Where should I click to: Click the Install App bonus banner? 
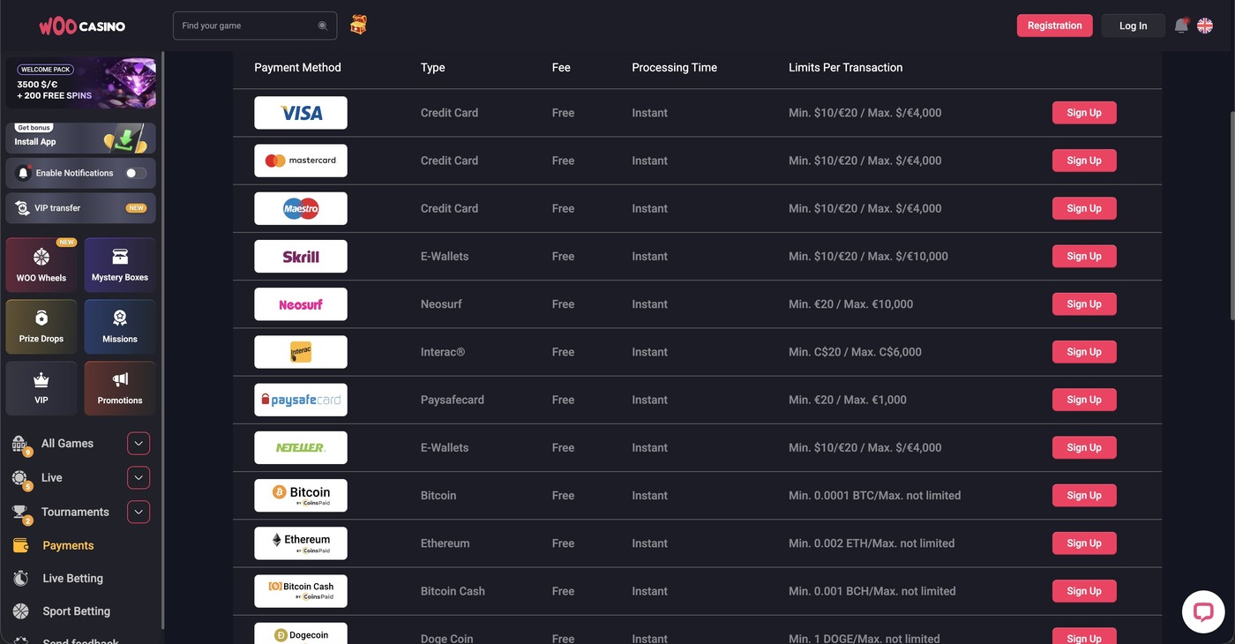[x=81, y=138]
